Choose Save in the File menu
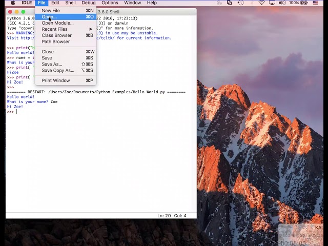328x246 pixels. [66, 58]
